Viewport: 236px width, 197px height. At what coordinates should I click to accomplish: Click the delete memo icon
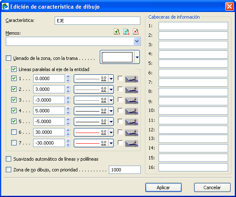pyautogui.click(x=136, y=32)
